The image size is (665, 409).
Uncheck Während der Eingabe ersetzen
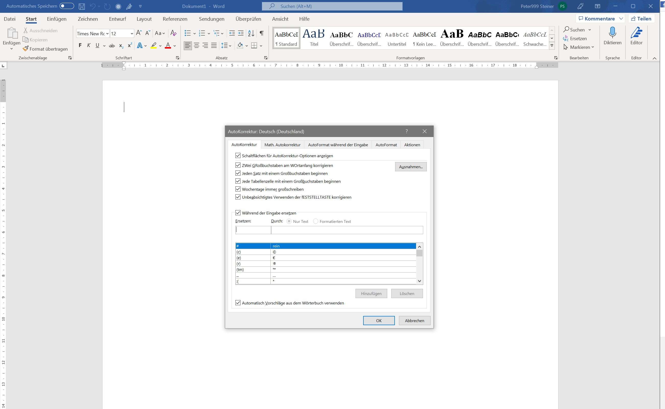point(238,213)
